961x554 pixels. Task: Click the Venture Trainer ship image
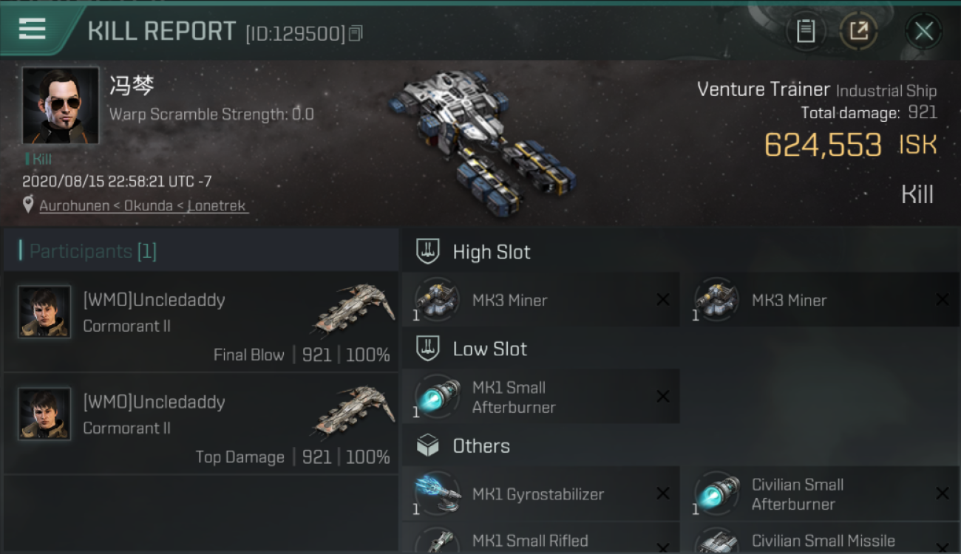480,140
